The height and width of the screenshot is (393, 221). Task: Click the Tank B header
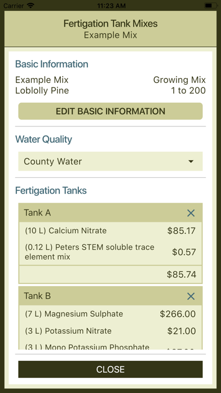[111, 296]
